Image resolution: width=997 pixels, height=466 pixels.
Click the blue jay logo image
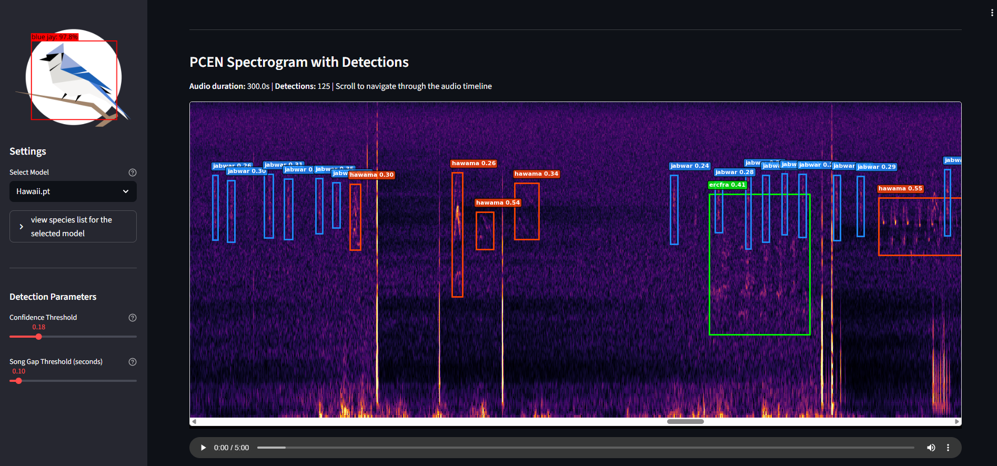tap(74, 77)
